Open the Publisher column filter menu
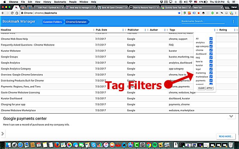Viewport: 239px width, 149px height. coord(145,30)
